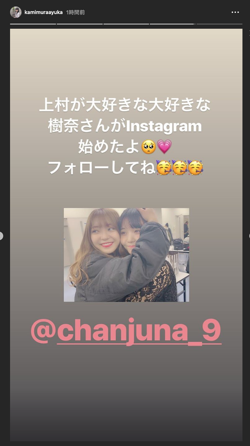Image resolution: width=250 pixels, height=446 pixels.
Task: Tap the 始めたよ text
Action: click(109, 147)
